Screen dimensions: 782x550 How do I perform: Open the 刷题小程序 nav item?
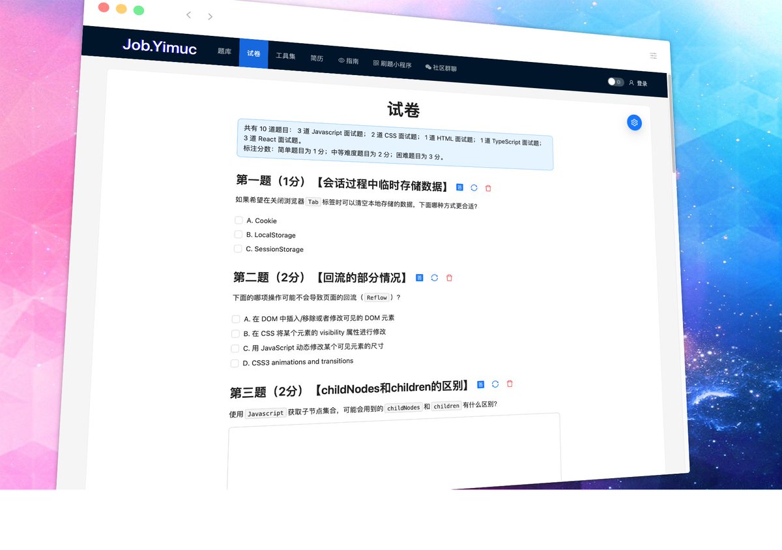coord(392,64)
